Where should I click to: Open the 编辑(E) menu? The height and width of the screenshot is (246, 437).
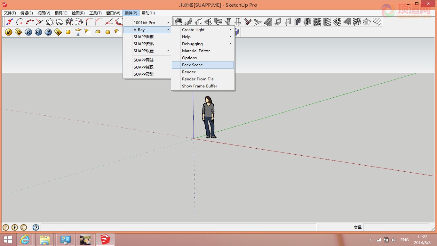tap(27, 13)
